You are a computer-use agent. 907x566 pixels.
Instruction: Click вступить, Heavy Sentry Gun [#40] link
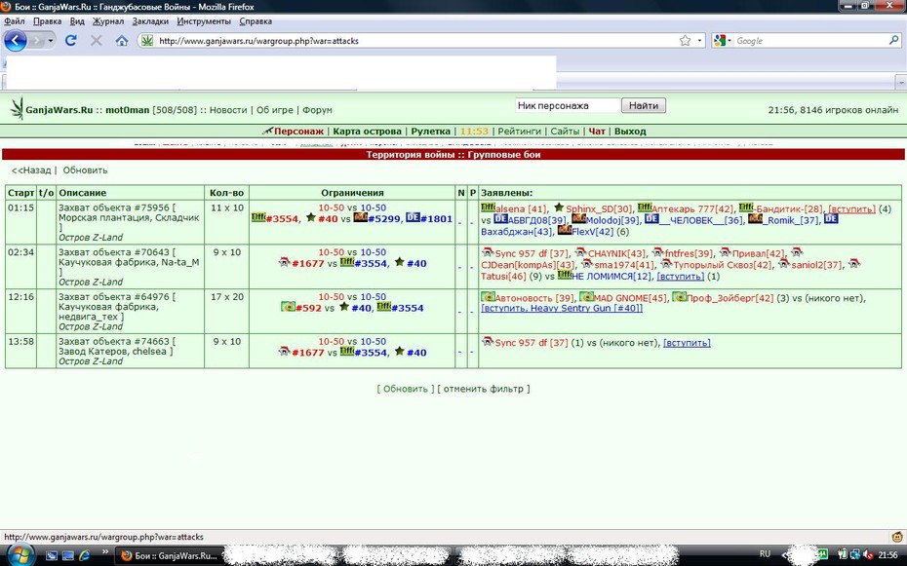(562, 308)
